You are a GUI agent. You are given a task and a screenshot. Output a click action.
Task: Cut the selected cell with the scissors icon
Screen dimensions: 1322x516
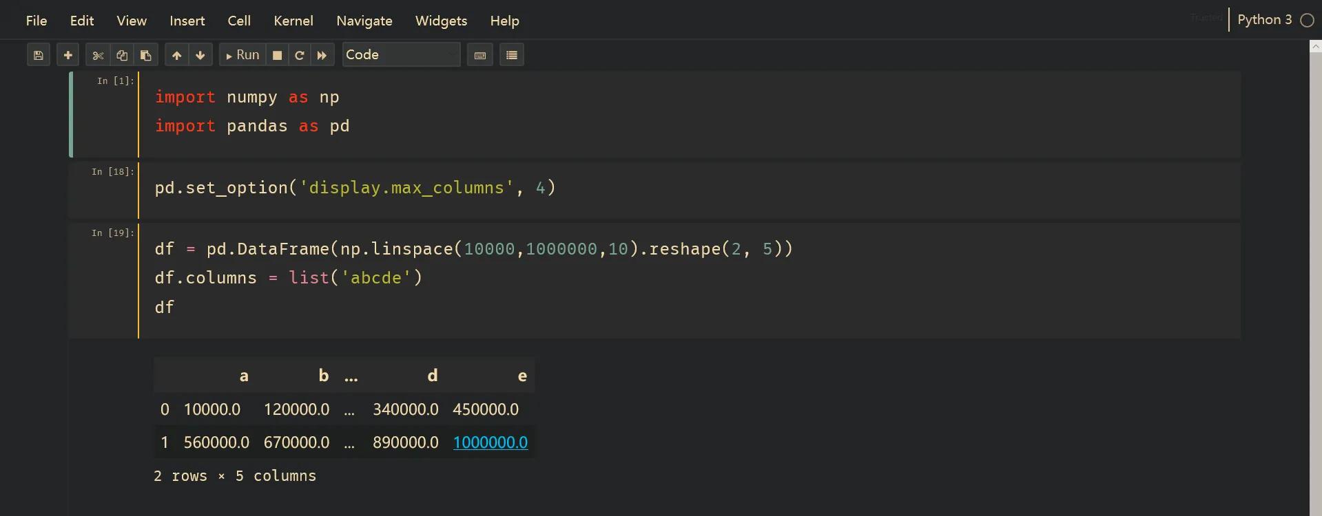tap(98, 55)
